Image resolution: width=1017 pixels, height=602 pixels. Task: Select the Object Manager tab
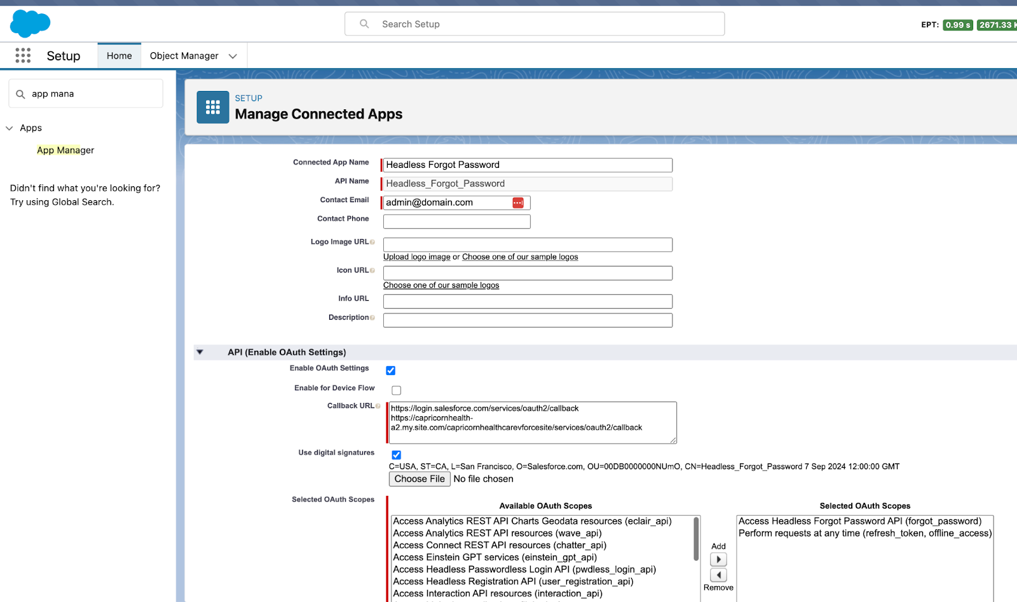click(x=184, y=55)
